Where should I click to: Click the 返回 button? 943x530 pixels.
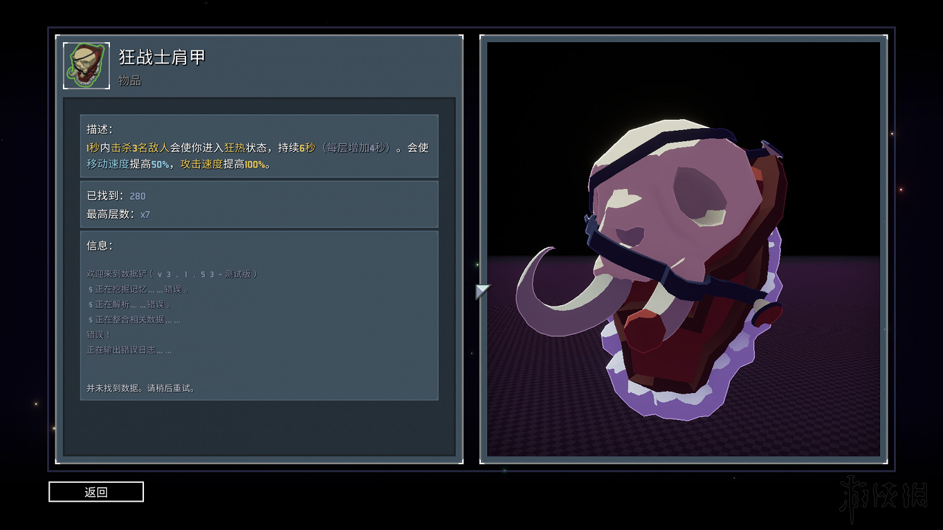pyautogui.click(x=96, y=492)
